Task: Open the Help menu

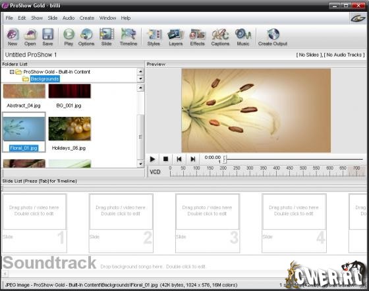Action: [x=126, y=18]
